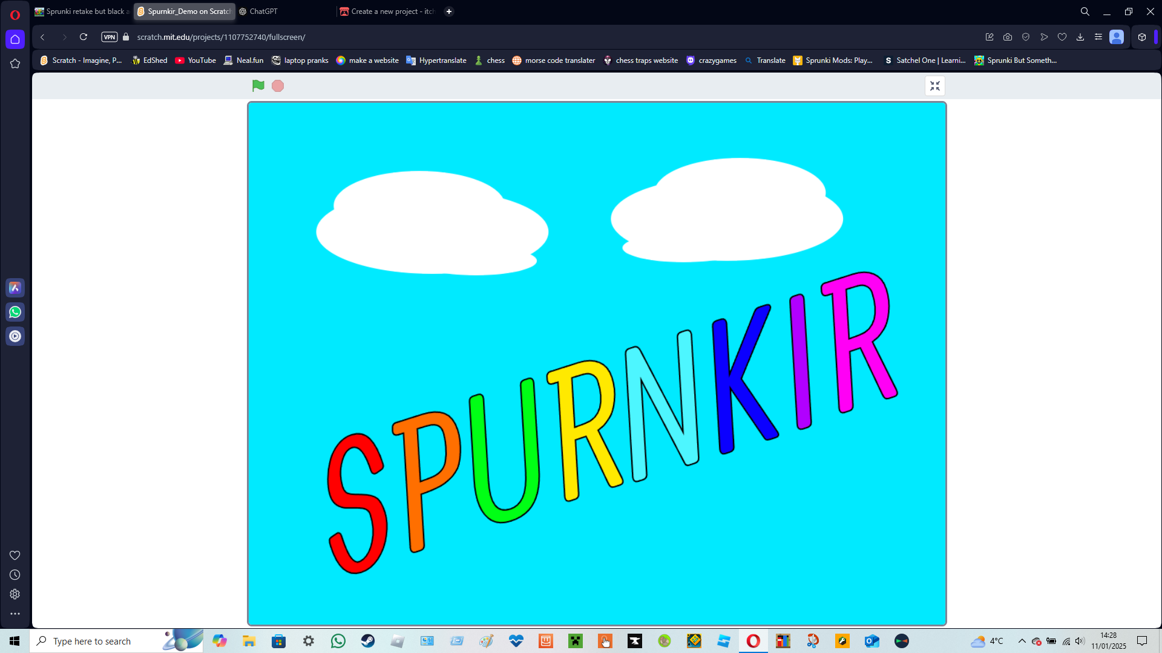
Task: Click the red stop button
Action: click(x=278, y=86)
